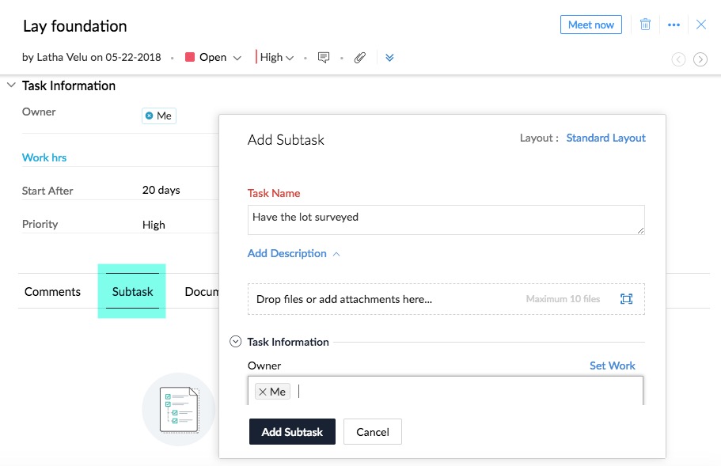Click the Add Subtask button
Viewport: 721px width, 466px height.
(x=292, y=432)
